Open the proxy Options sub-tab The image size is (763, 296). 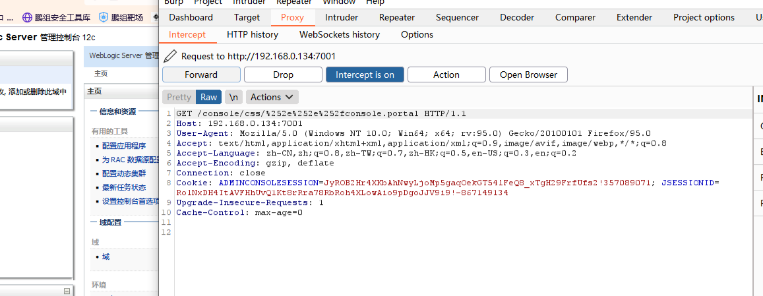pyautogui.click(x=417, y=34)
